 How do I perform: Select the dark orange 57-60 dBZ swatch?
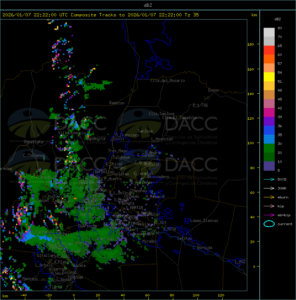(x=269, y=59)
